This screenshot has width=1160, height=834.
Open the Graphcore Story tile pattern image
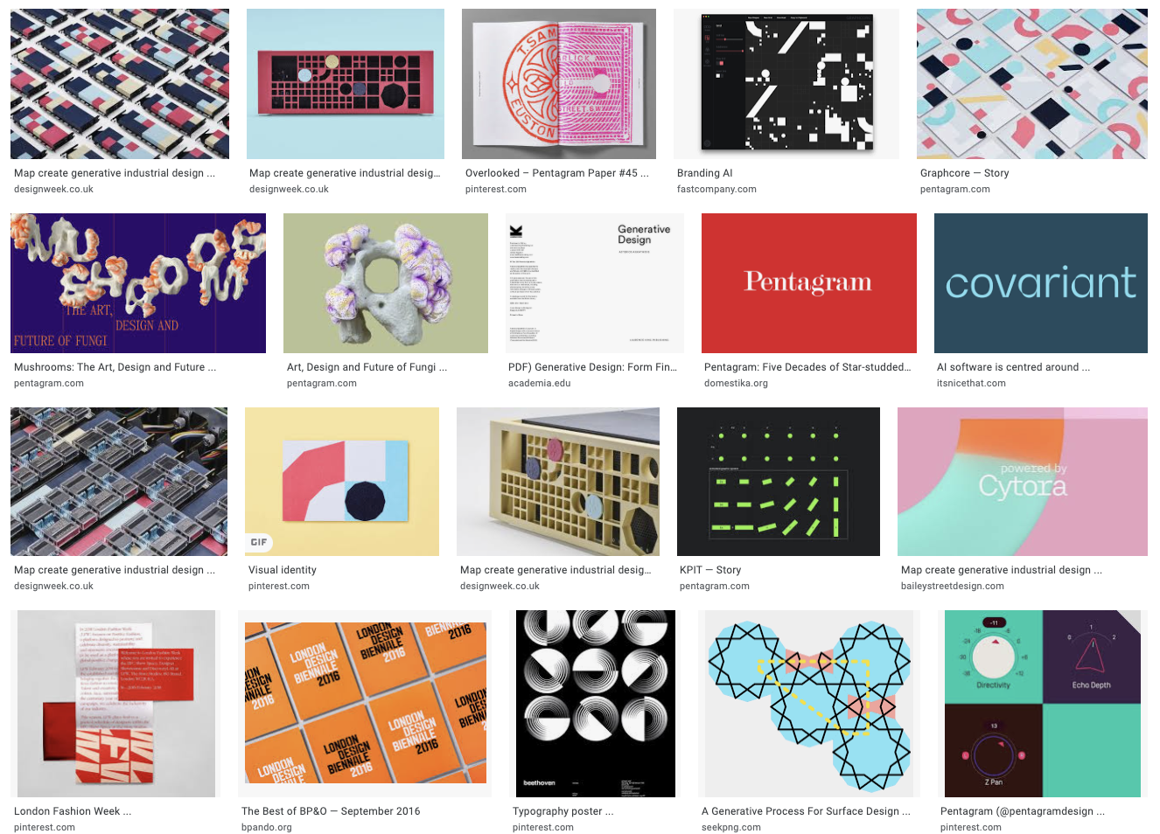point(1032,84)
